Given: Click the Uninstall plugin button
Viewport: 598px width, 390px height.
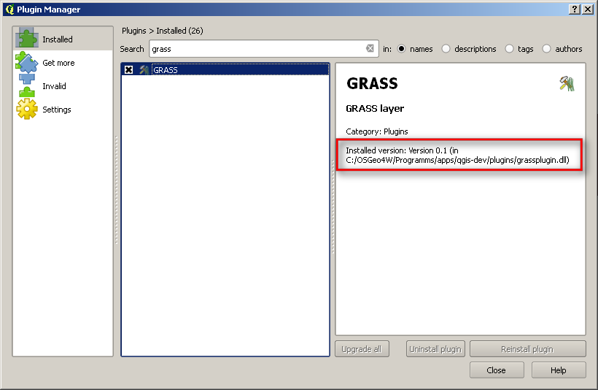Looking at the screenshot, I should point(435,349).
